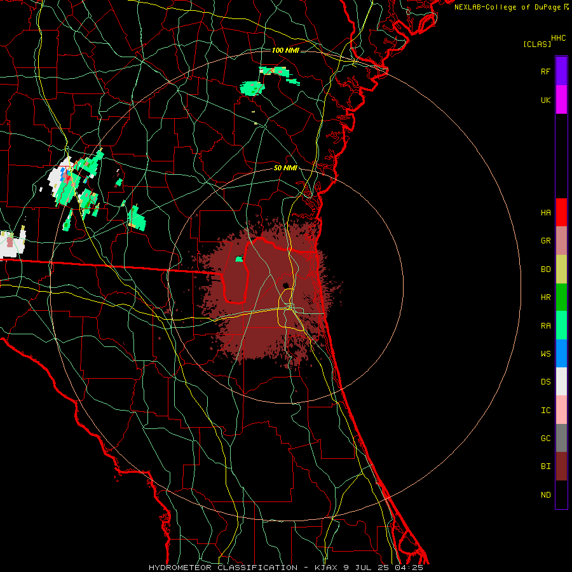
Task: Click the WS blue legend swatch
Action: point(561,353)
